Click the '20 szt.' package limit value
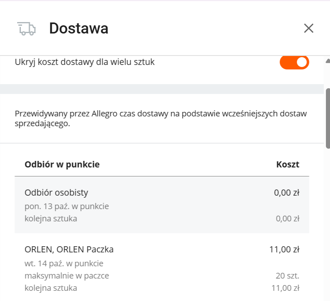 coord(288,276)
